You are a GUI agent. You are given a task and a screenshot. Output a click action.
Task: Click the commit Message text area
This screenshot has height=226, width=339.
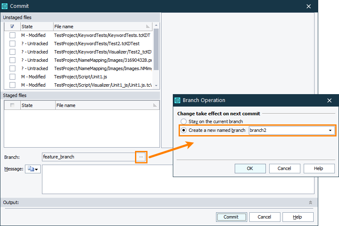click(178, 180)
